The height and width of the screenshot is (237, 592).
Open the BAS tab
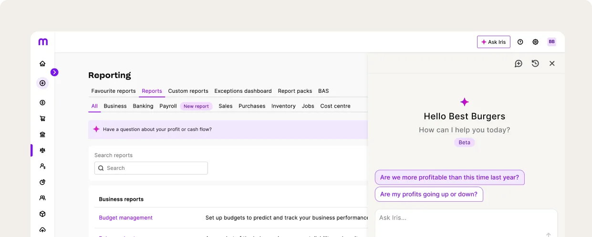click(x=323, y=91)
